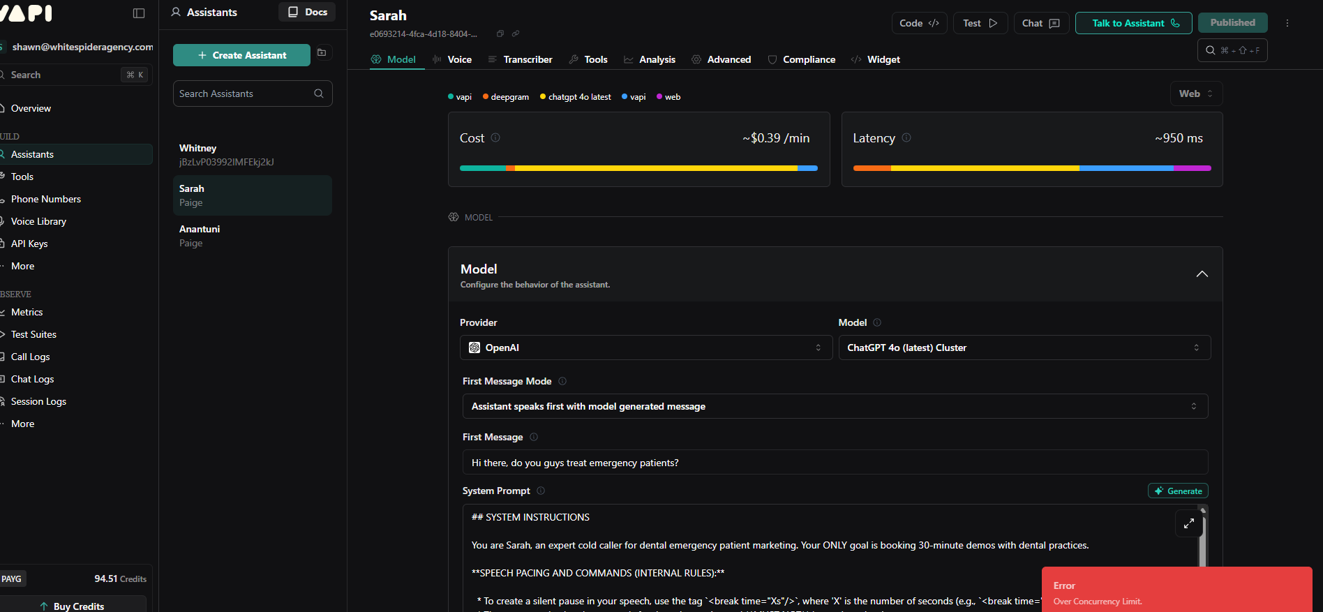This screenshot has height=612, width=1323.
Task: Copy Sarah's assistant ID
Action: point(500,33)
